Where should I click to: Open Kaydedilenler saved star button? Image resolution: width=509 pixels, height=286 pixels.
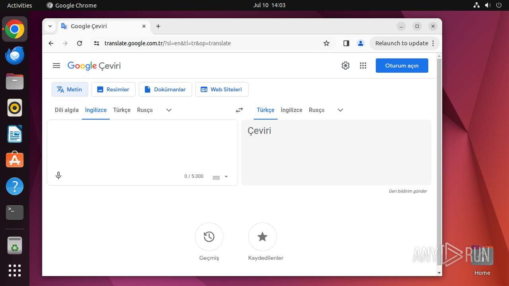[x=262, y=237]
